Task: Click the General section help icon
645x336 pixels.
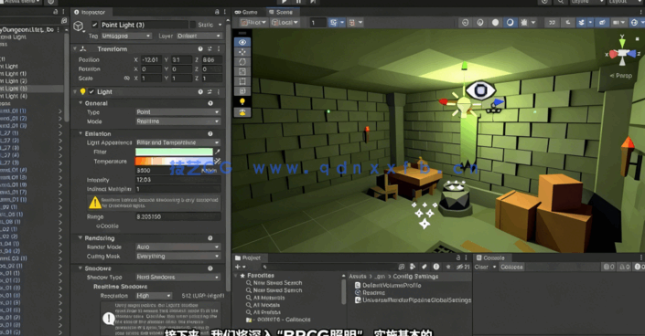Action: (x=210, y=103)
